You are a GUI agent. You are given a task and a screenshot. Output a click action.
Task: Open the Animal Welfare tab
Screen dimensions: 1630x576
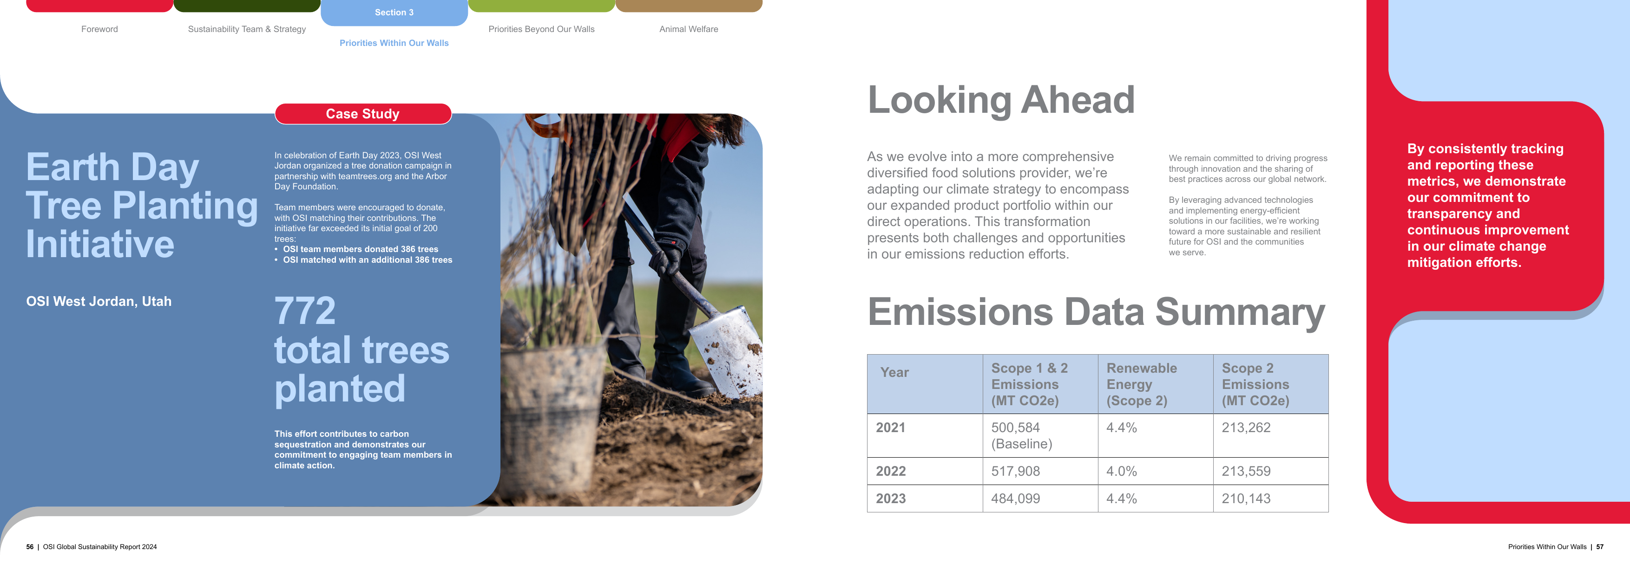click(x=689, y=29)
